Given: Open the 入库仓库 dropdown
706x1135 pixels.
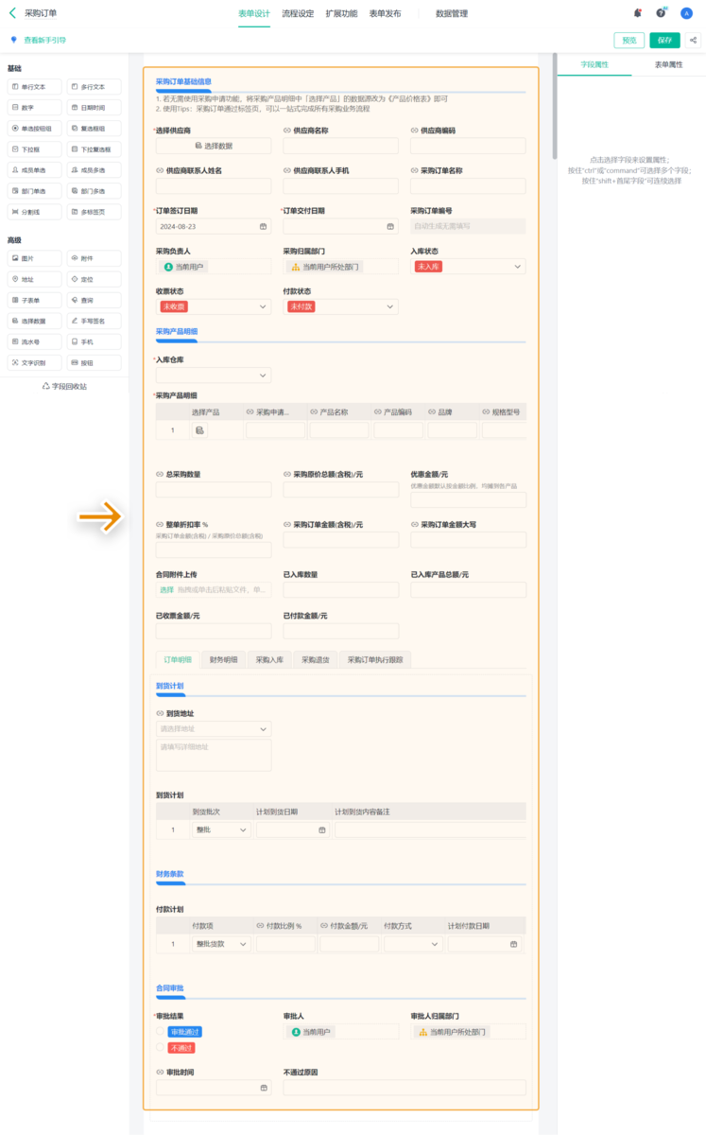Looking at the screenshot, I should (x=214, y=375).
